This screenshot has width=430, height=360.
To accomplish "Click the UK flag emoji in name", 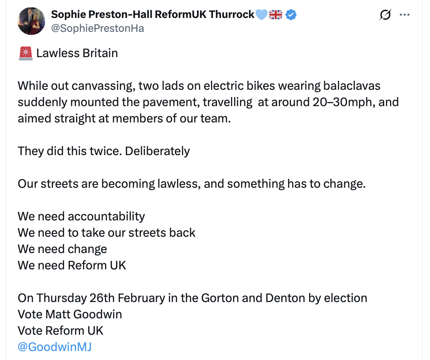I will (x=276, y=15).
